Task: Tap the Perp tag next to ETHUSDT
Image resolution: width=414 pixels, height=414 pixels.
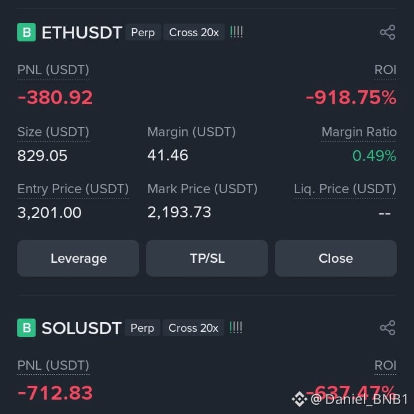Action: [x=143, y=32]
